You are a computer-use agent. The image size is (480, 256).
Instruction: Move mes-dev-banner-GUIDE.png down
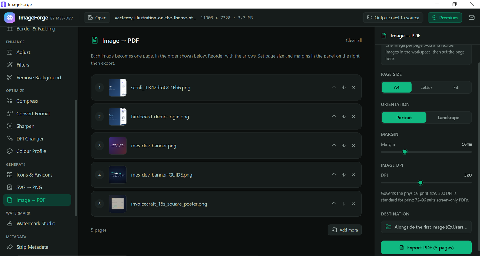tap(343, 175)
